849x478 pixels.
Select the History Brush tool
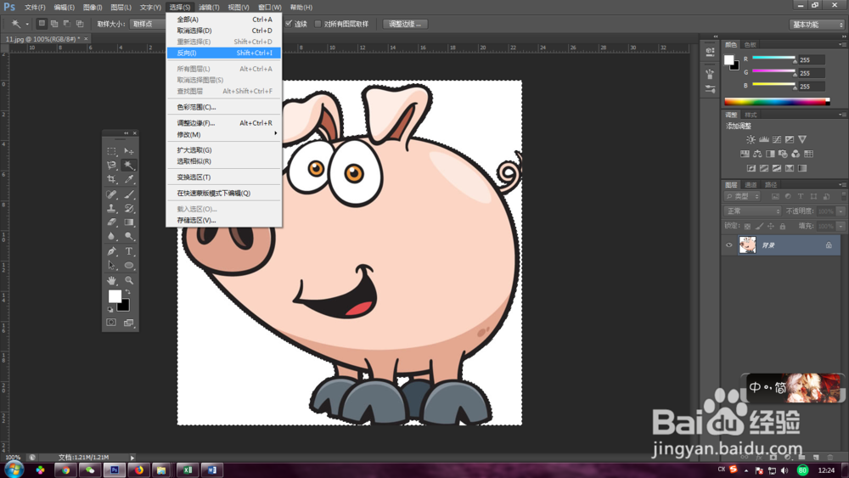click(129, 208)
